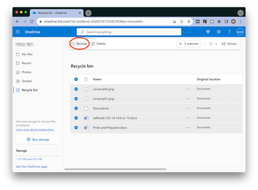The image size is (258, 190).
Task: Open more actions for Documents row
Action: coord(188,108)
